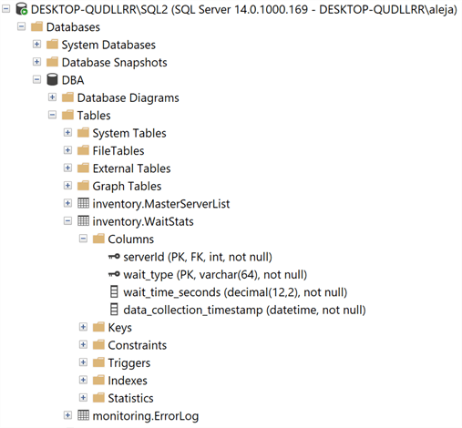462x428 pixels.
Task: Click the Columns folder icon
Action: pos(98,239)
